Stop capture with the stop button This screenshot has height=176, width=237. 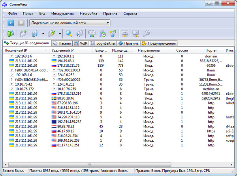pos(22,23)
